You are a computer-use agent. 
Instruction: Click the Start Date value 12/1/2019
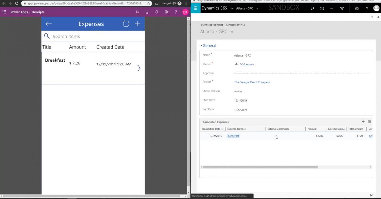241,101
